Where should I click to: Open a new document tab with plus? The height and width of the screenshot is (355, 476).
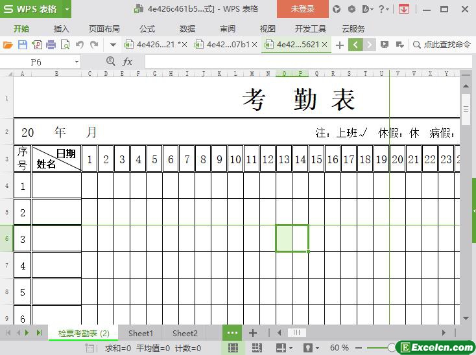(339, 45)
